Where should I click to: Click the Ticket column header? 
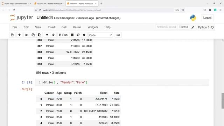tap(104, 93)
